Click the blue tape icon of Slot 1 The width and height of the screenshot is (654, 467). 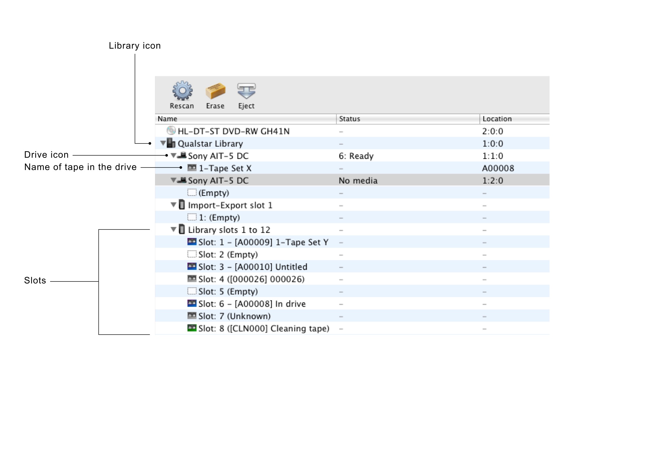point(192,242)
